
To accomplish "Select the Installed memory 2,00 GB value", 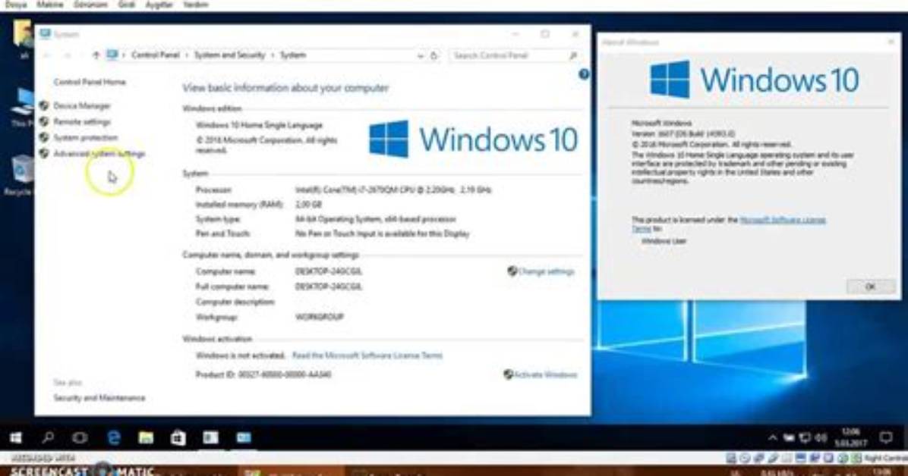I will pos(308,205).
